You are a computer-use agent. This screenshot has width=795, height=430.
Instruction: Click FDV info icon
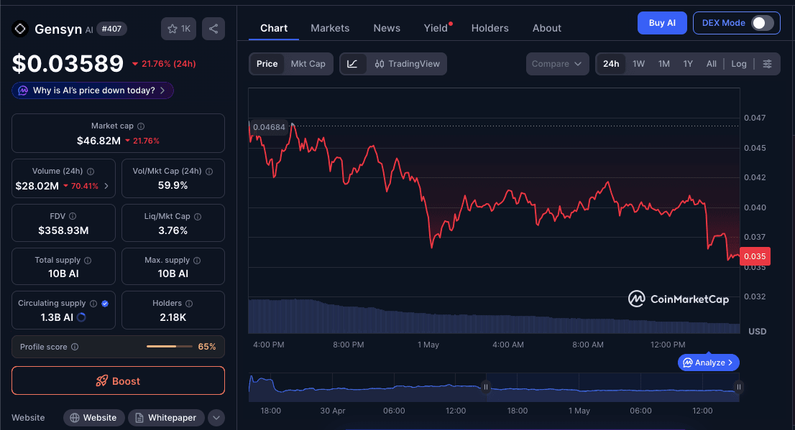tap(73, 216)
